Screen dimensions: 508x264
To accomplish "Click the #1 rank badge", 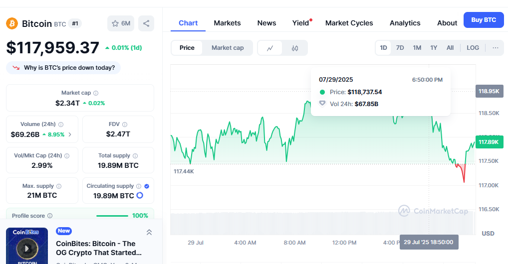I will [x=75, y=23].
